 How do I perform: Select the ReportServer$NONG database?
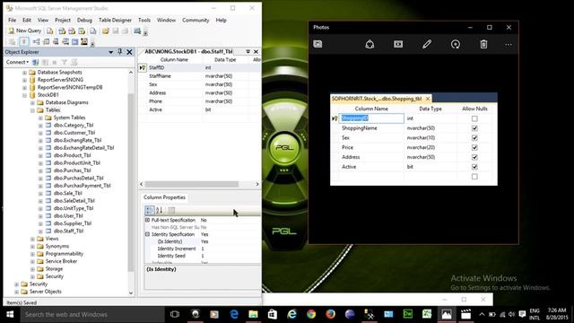tap(60, 80)
